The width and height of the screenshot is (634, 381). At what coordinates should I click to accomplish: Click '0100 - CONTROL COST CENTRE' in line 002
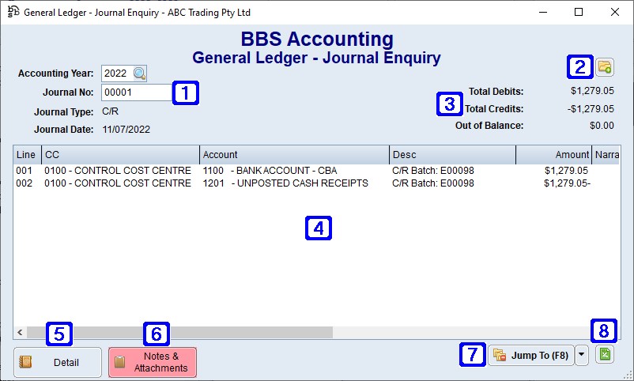point(118,183)
